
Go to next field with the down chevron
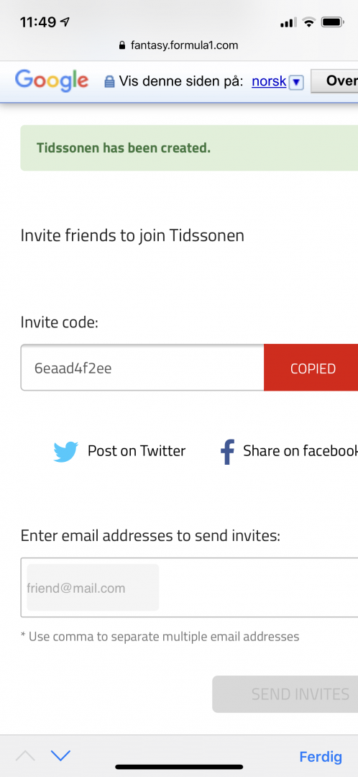coord(61,755)
